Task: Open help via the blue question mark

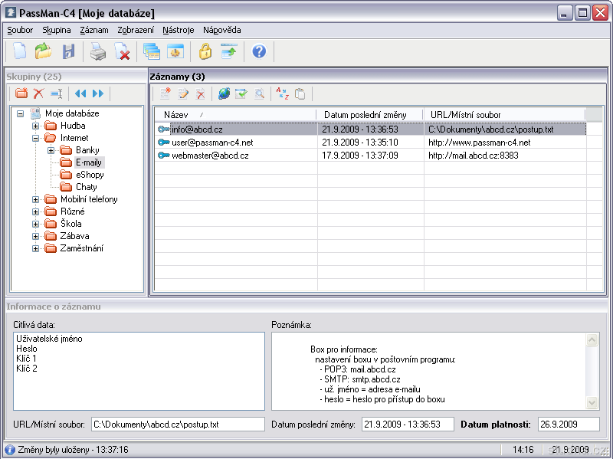Action: [x=259, y=52]
